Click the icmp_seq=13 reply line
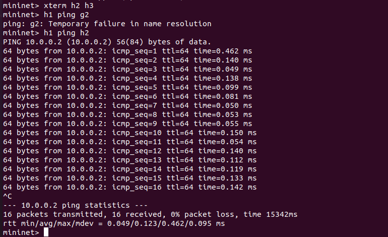This screenshot has height=237, width=388. click(130, 160)
